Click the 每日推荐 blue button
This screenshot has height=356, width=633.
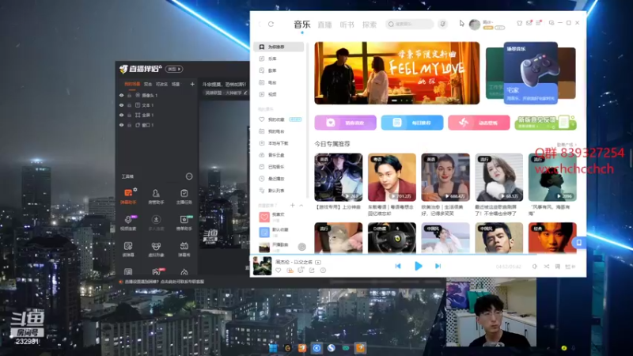click(412, 123)
